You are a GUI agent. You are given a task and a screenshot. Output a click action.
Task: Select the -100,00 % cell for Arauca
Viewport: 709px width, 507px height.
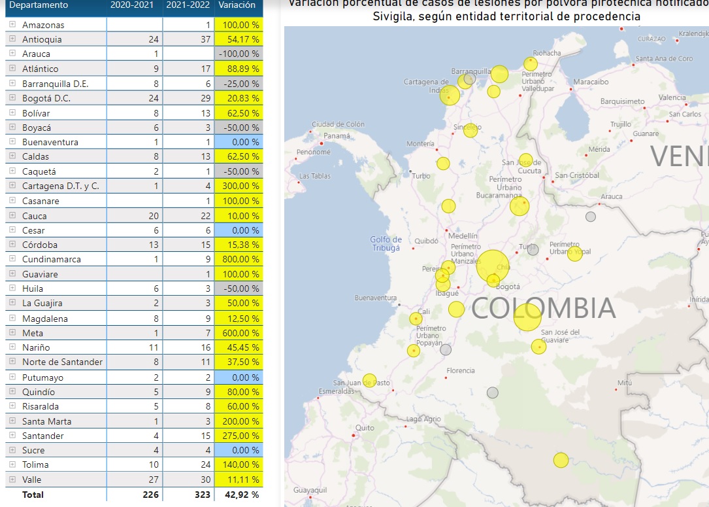pos(239,54)
